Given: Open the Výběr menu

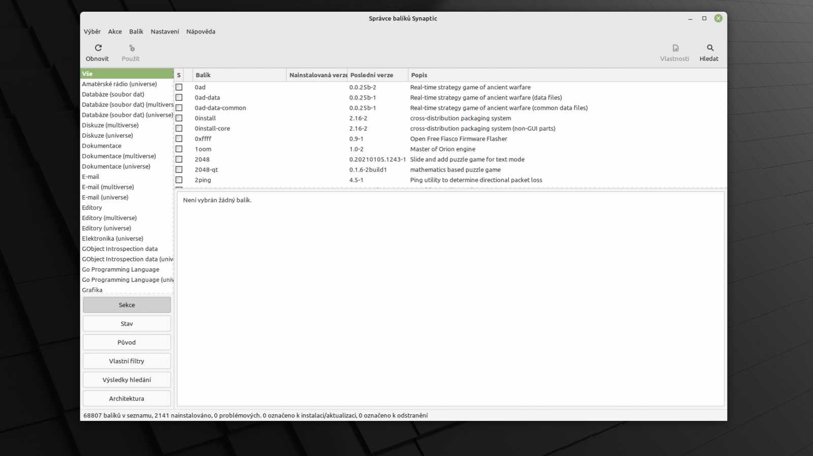Looking at the screenshot, I should point(92,31).
